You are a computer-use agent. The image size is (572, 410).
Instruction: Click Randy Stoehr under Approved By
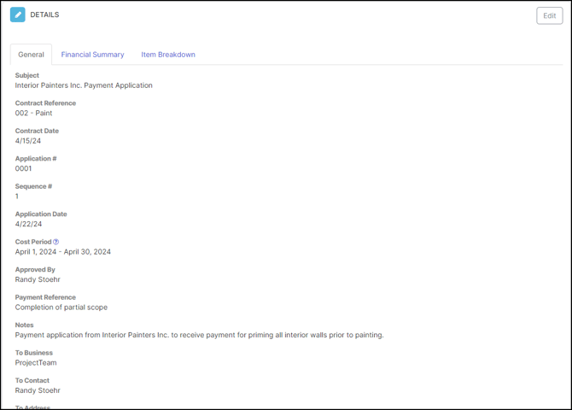tap(38, 279)
